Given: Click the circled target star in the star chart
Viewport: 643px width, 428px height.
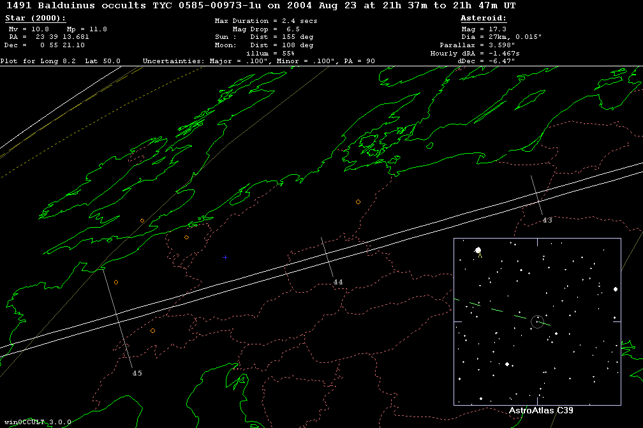Looking at the screenshot, I should pyautogui.click(x=537, y=321).
